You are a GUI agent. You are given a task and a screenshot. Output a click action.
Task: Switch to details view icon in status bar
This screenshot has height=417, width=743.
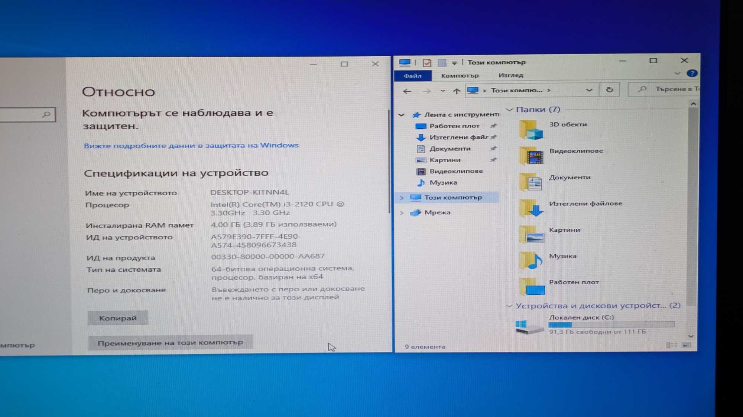pos(671,345)
